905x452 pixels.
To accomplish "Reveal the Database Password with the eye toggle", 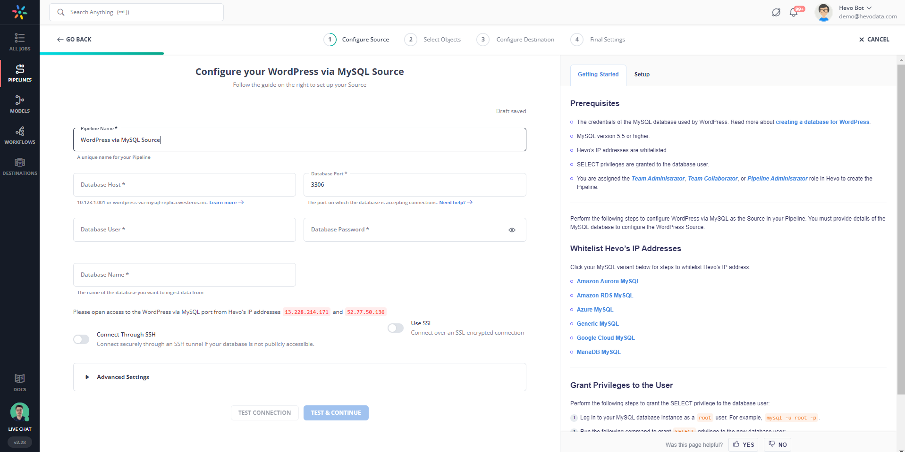I will (x=512, y=230).
